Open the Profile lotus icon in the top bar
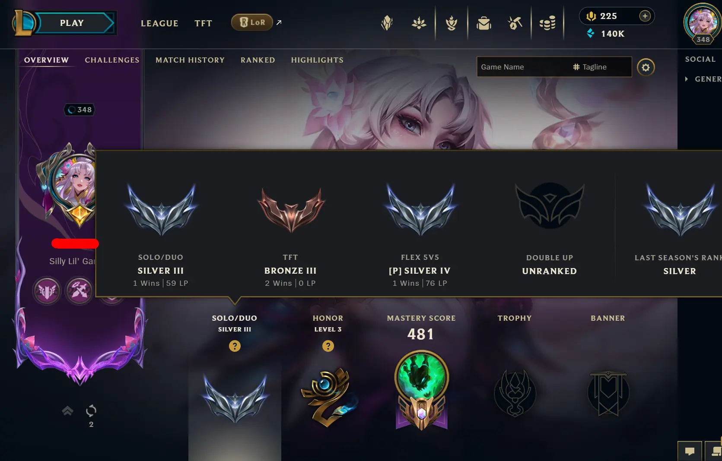Image resolution: width=722 pixels, height=461 pixels. [x=419, y=23]
